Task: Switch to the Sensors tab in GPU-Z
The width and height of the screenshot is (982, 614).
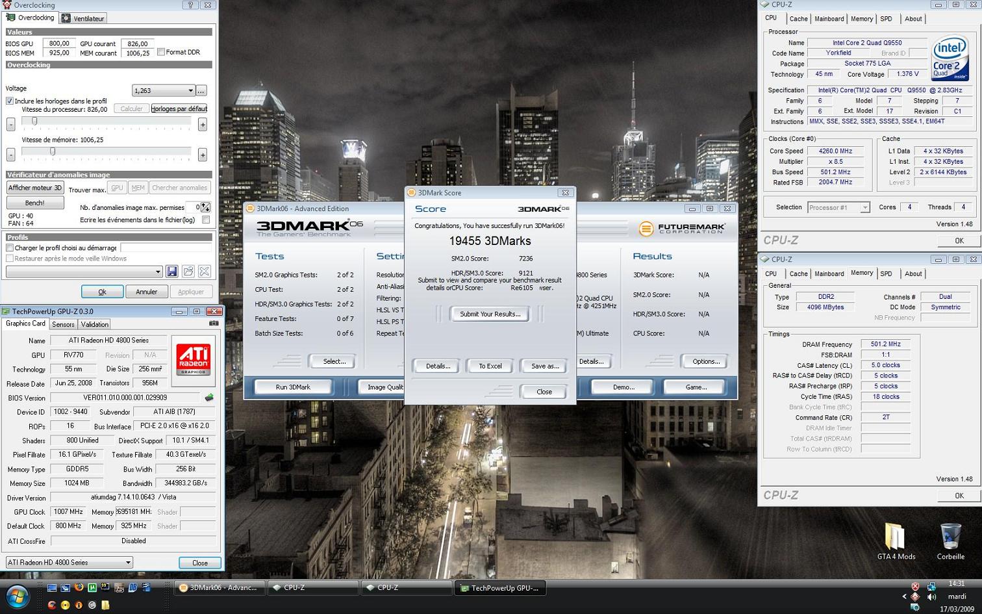Action: click(63, 324)
